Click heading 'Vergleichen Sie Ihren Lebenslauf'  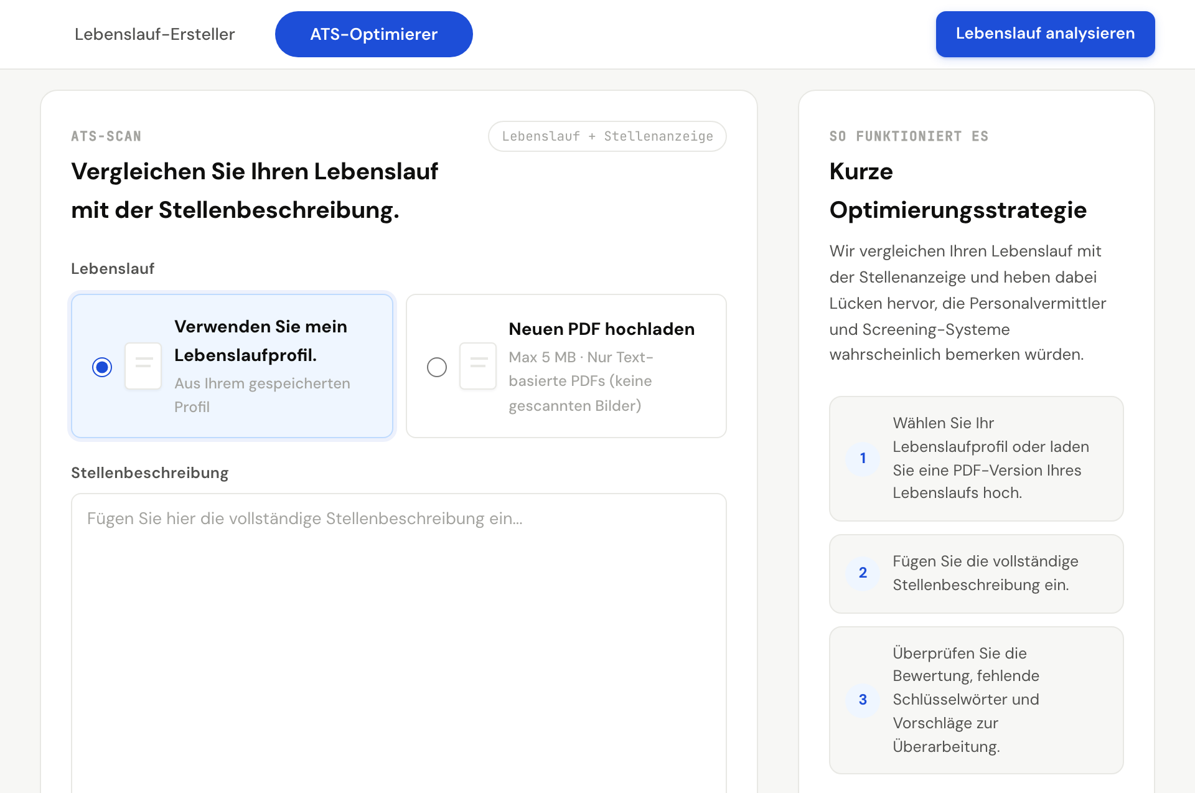(x=255, y=172)
